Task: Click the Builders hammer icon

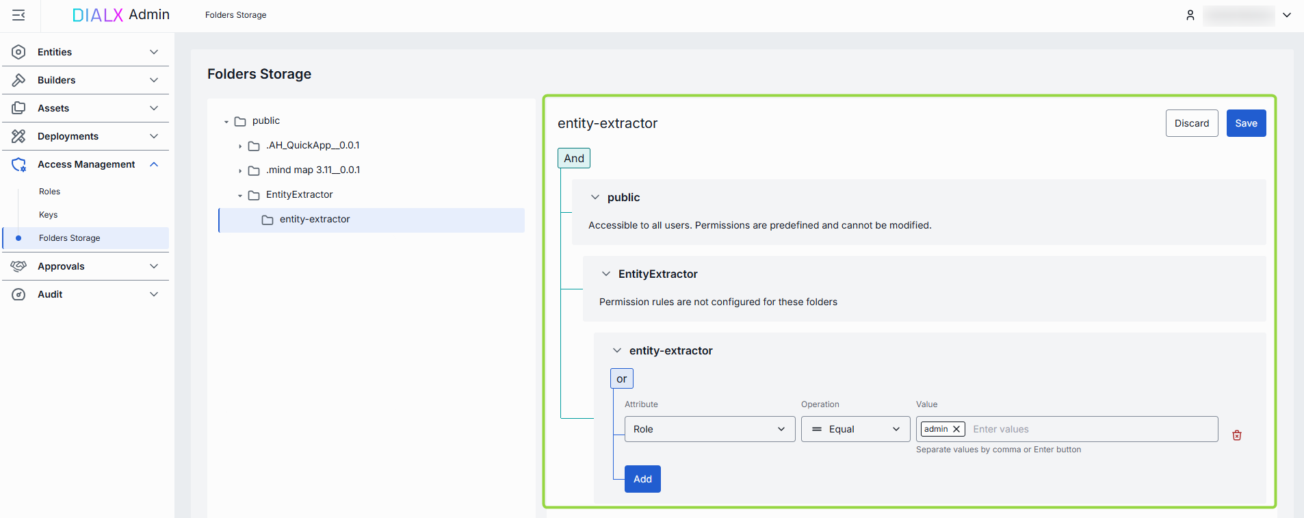Action: click(18, 80)
